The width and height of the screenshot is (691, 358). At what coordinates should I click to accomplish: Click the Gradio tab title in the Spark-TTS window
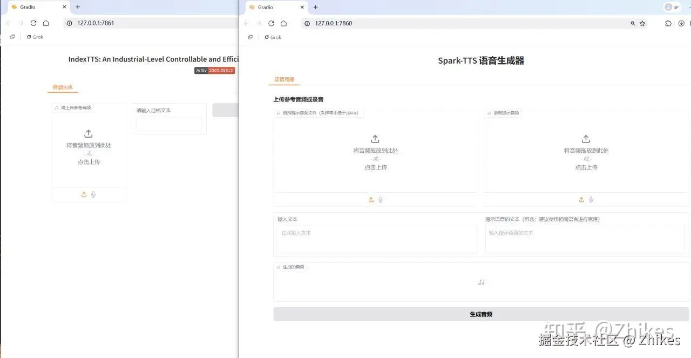(x=266, y=7)
